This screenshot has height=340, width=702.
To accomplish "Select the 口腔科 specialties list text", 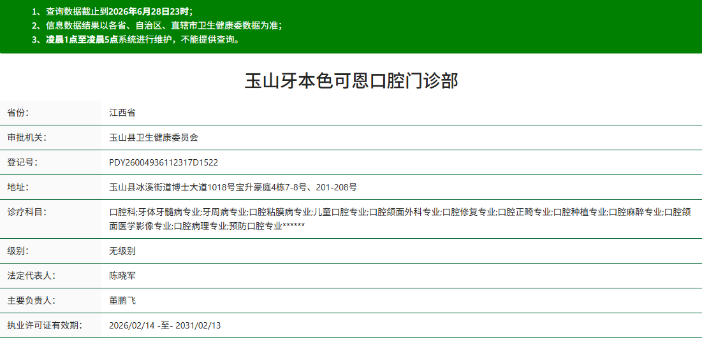I will tap(400, 219).
